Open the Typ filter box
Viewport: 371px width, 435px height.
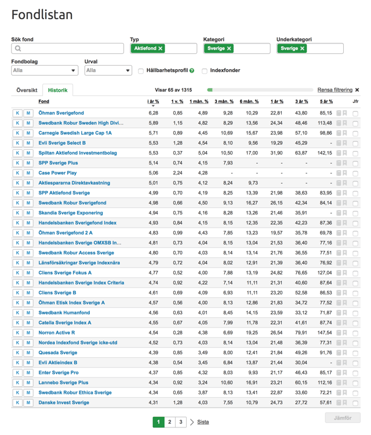click(163, 49)
